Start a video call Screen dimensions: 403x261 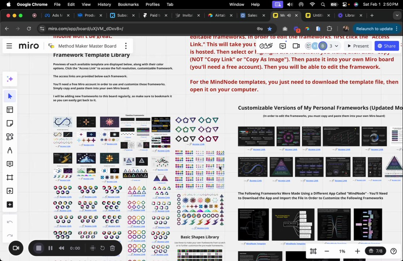pos(296,46)
